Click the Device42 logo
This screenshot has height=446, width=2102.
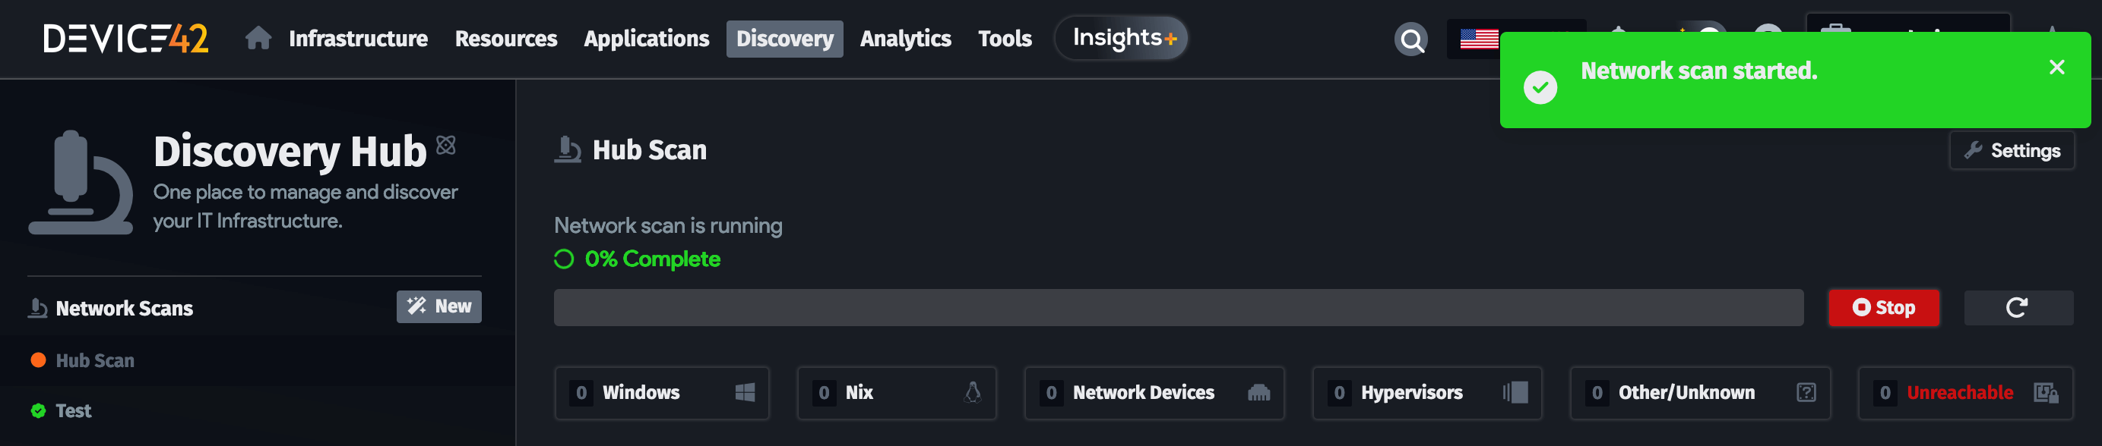click(x=125, y=38)
